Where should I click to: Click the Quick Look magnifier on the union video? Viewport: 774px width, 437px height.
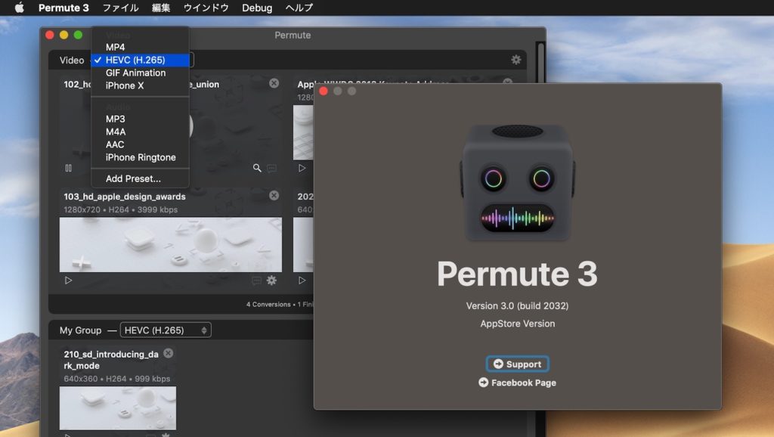[x=258, y=168]
